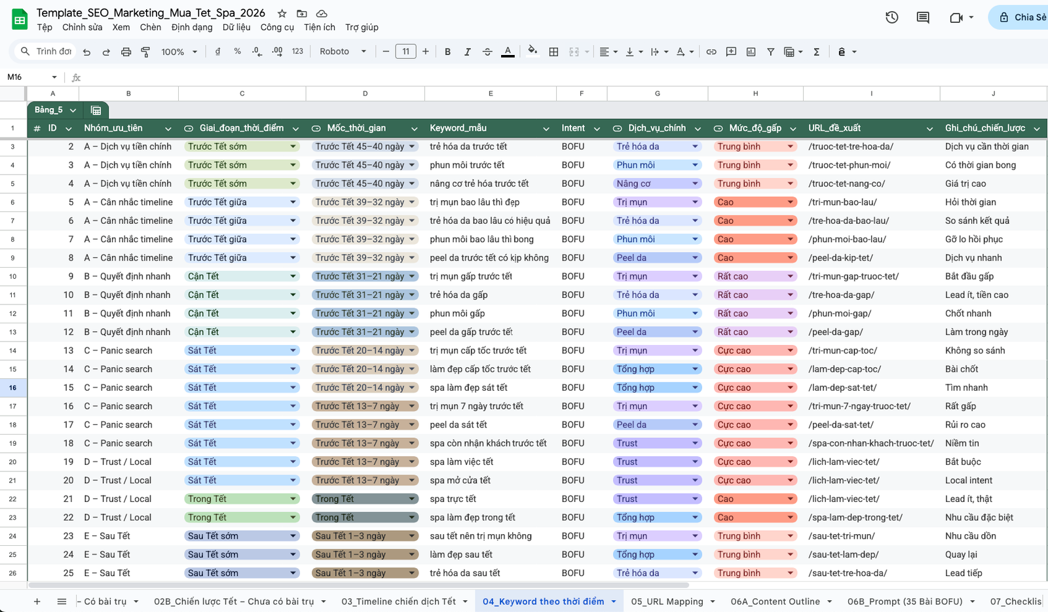Click the undo arrow icon
The height and width of the screenshot is (612, 1048).
click(86, 52)
